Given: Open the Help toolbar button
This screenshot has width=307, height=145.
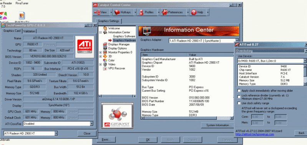Looking at the screenshot, I should pyautogui.click(x=198, y=12).
